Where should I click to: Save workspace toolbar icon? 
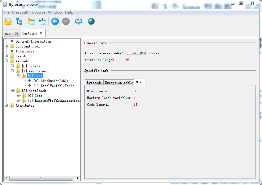(x=42, y=21)
